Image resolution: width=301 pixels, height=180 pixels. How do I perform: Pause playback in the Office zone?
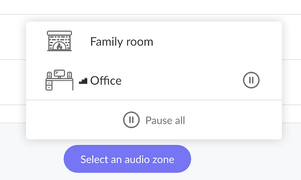point(251,80)
